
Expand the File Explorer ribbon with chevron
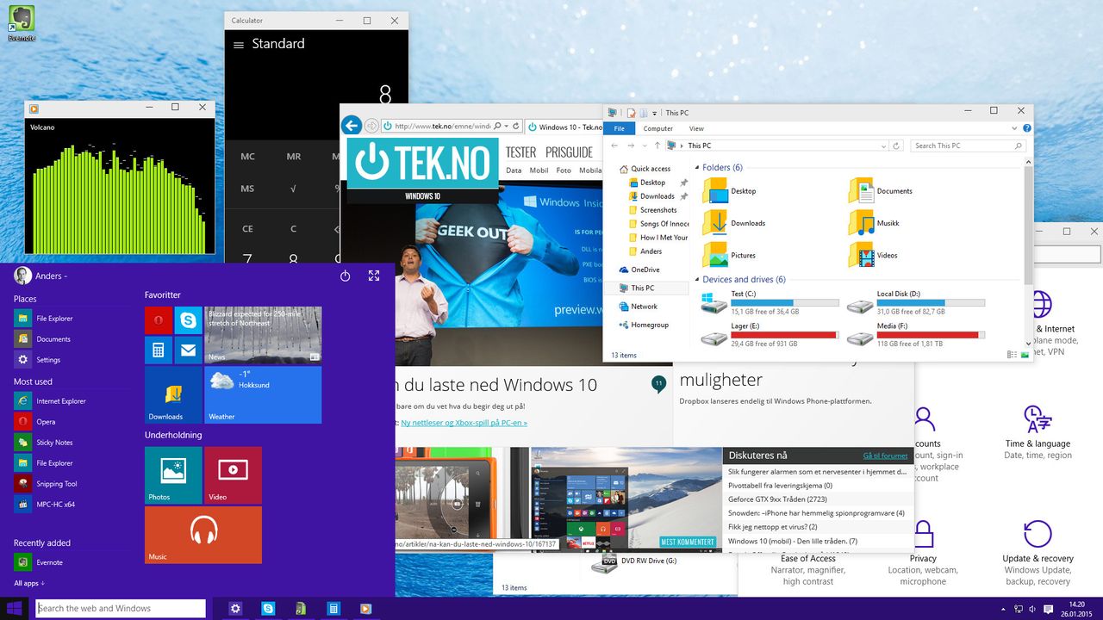[x=1014, y=128]
